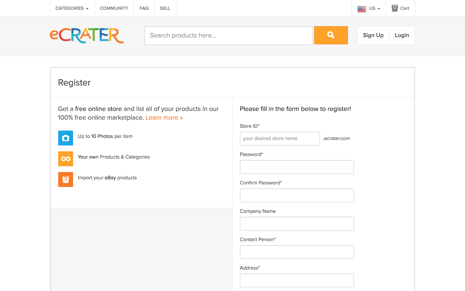Expand the Categories dropdown menu
Image resolution: width=465 pixels, height=291 pixels.
click(x=72, y=8)
